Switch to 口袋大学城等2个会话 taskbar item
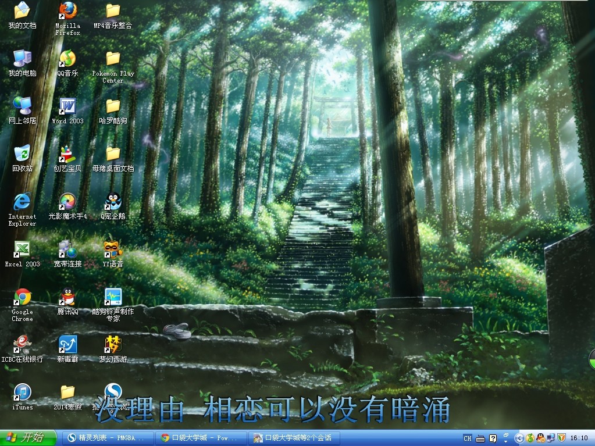 (x=294, y=438)
